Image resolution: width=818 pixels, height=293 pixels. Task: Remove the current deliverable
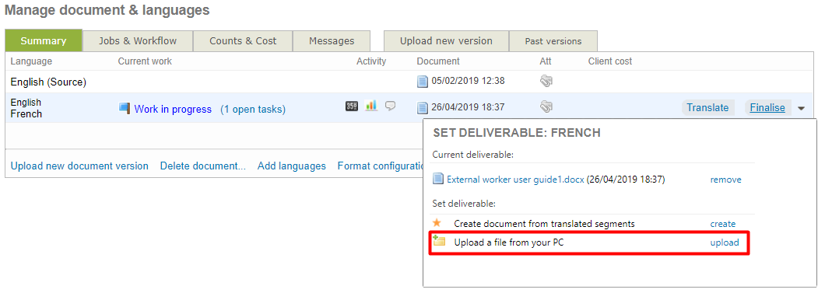[x=725, y=180]
